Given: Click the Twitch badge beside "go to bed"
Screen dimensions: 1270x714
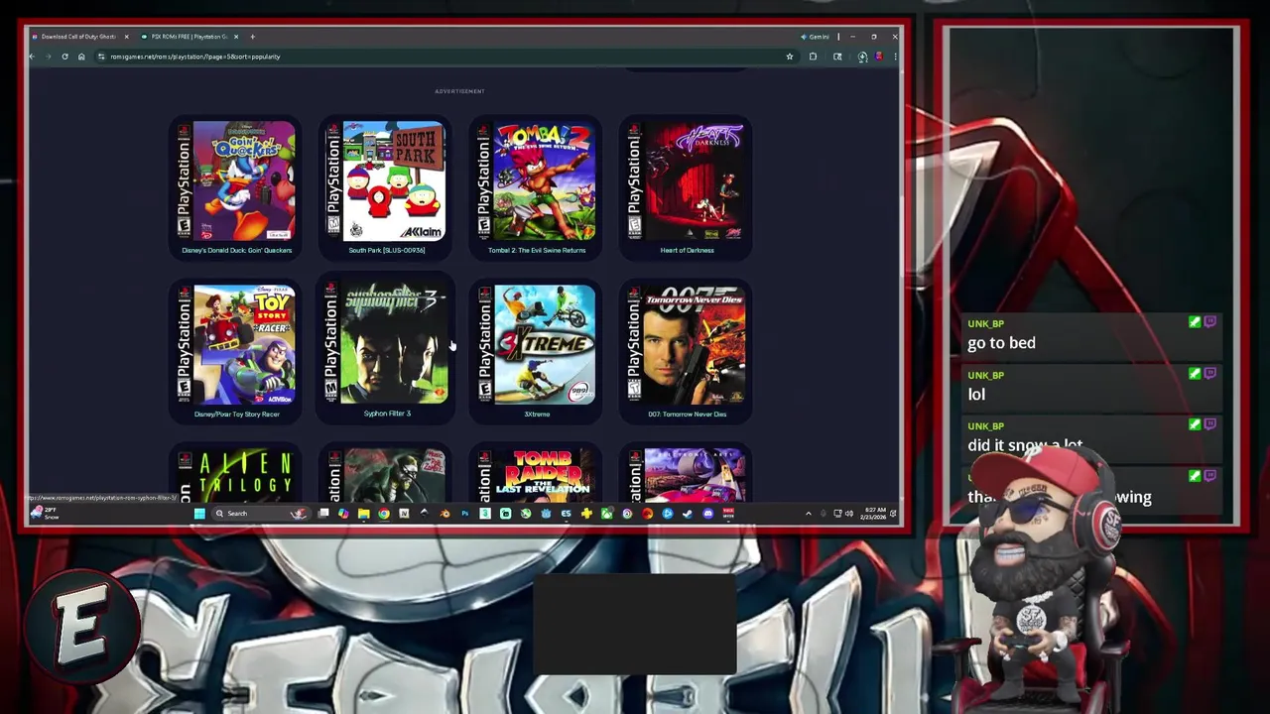Looking at the screenshot, I should [1210, 322].
